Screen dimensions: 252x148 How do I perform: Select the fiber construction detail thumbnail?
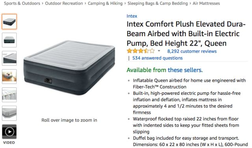[9, 95]
